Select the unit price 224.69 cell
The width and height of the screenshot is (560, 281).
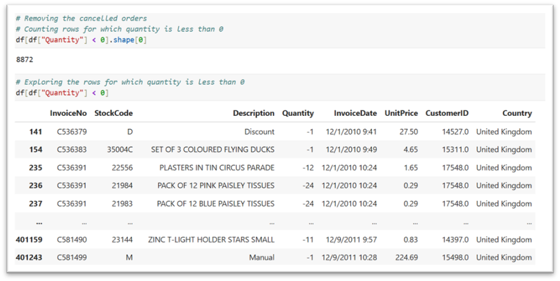(405, 258)
